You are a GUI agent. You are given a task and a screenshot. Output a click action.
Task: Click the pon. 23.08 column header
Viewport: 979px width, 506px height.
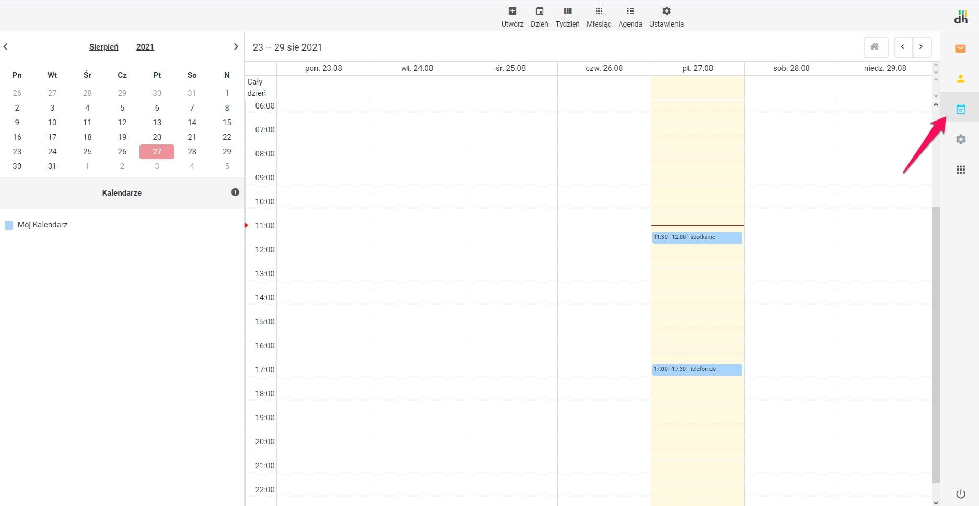(323, 68)
